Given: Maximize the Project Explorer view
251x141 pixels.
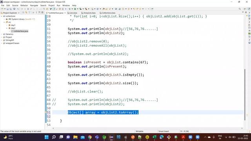Looking at the screenshot, I should pos(42,13).
